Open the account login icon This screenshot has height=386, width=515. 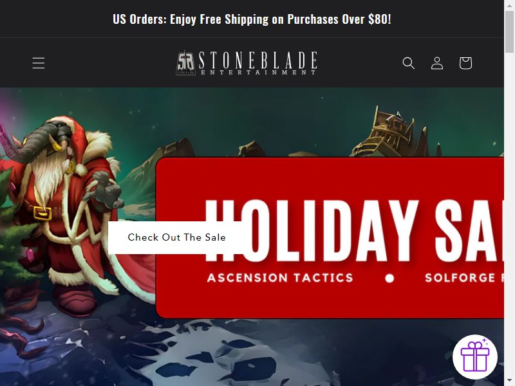coord(437,62)
